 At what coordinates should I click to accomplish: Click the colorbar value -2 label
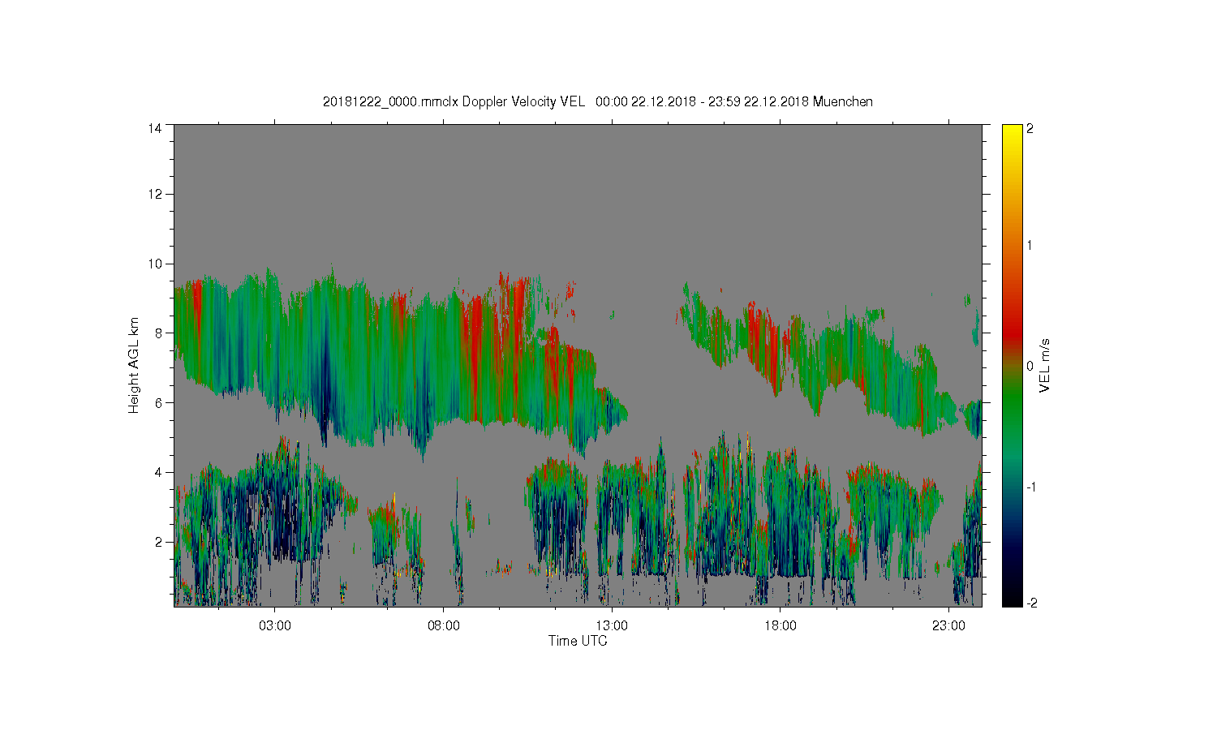pos(1031,603)
